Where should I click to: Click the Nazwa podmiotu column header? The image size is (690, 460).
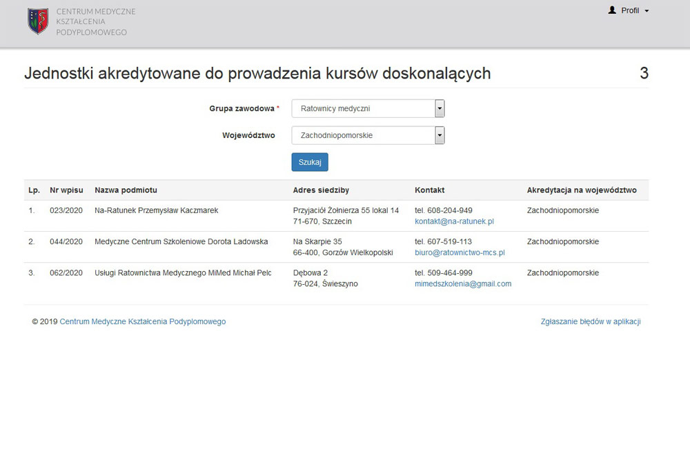[126, 190]
